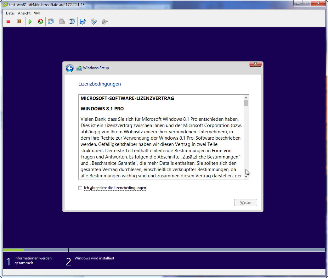Open the VM menu
The width and height of the screenshot is (328, 278).
[37, 13]
